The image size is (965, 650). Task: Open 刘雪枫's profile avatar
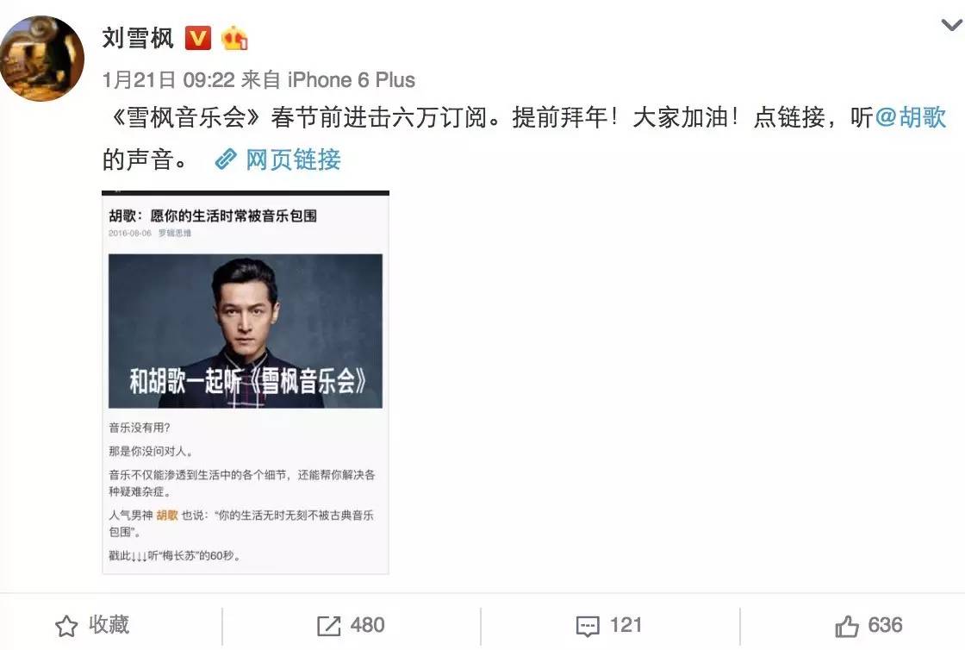(42, 59)
